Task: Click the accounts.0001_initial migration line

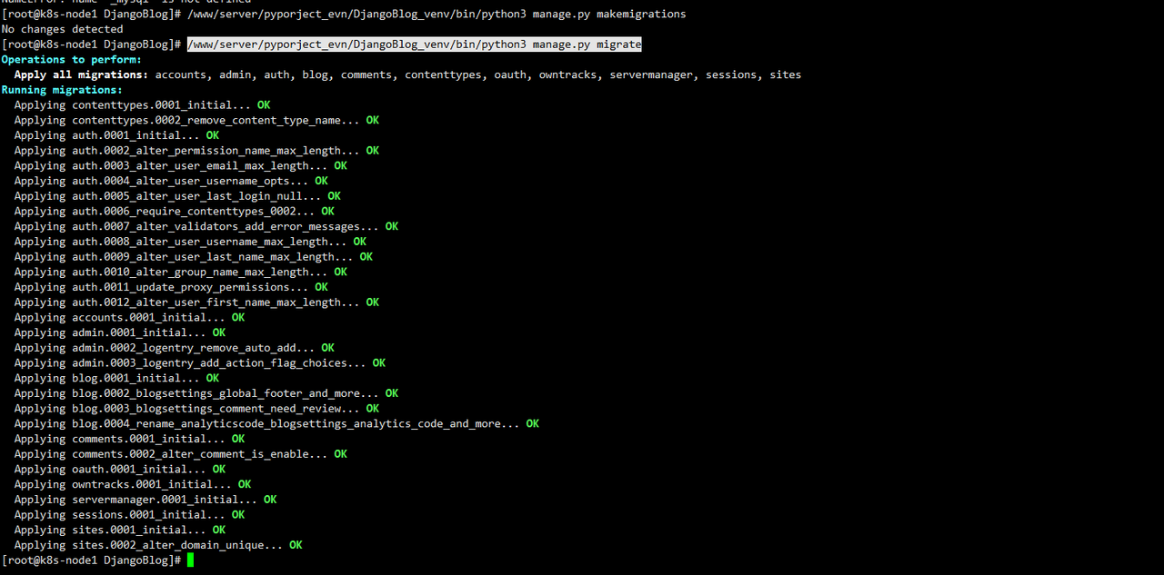Action: [x=129, y=317]
